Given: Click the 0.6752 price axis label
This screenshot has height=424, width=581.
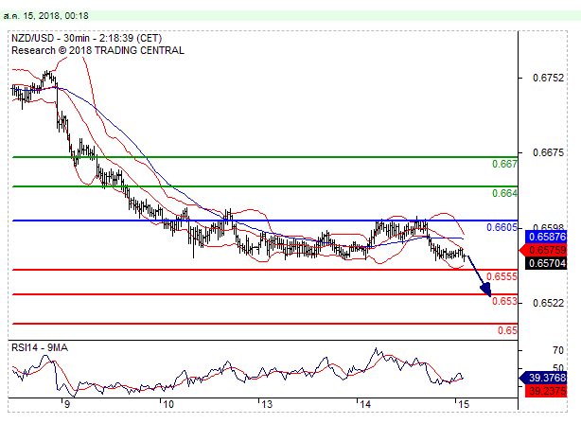Looking at the screenshot, I should pyautogui.click(x=548, y=78).
